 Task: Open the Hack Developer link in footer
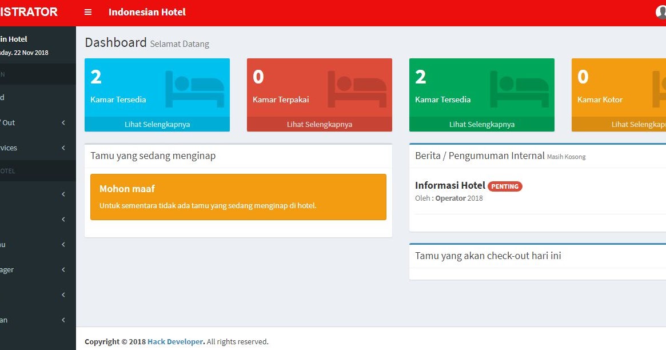click(x=175, y=341)
